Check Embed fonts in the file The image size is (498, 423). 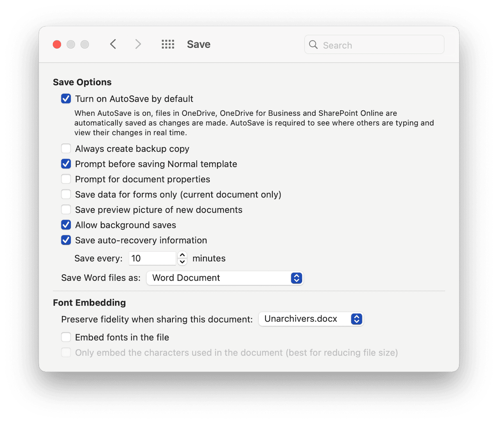(x=66, y=337)
